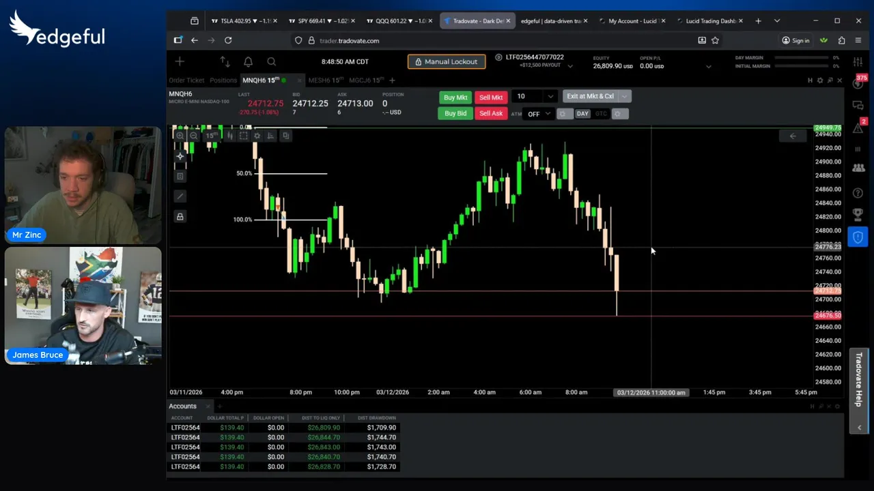Open the browser tab list chevron
The width and height of the screenshot is (874, 491).
[x=776, y=21]
